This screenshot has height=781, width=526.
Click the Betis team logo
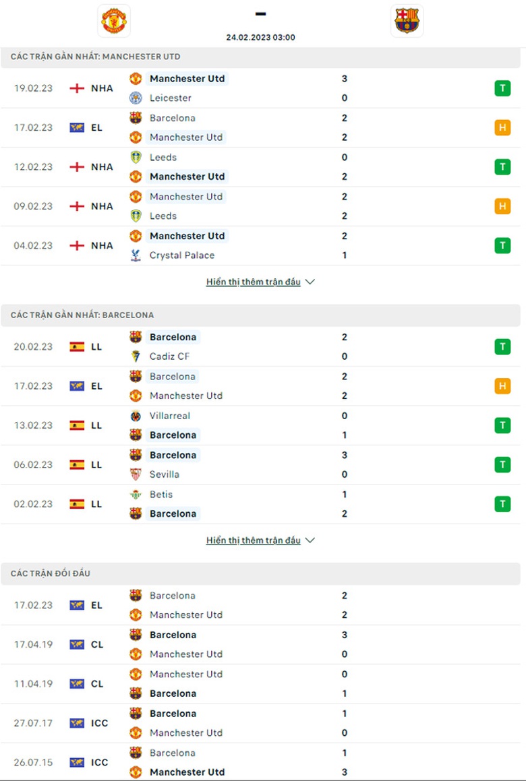136,494
